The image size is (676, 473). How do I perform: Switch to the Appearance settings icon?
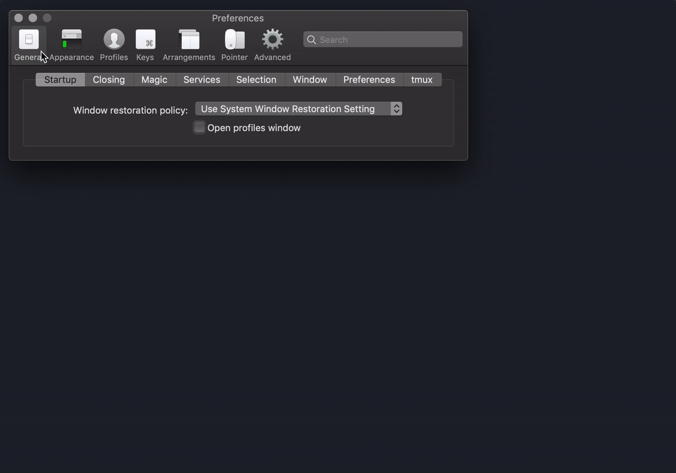tap(71, 40)
